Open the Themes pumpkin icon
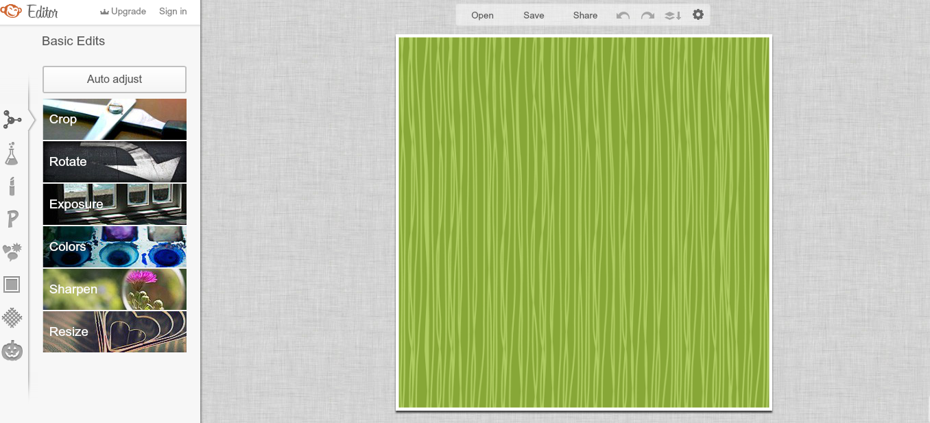930x423 pixels. click(11, 351)
